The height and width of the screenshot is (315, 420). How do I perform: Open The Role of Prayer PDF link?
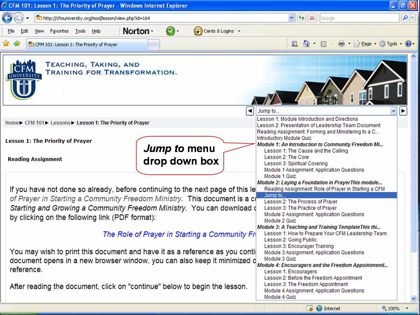coord(179,234)
